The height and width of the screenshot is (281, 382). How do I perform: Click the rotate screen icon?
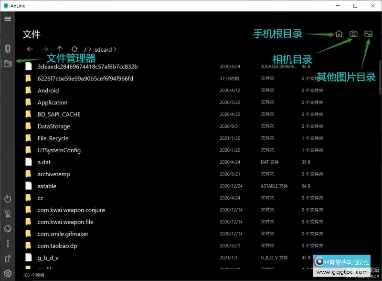click(x=7, y=228)
